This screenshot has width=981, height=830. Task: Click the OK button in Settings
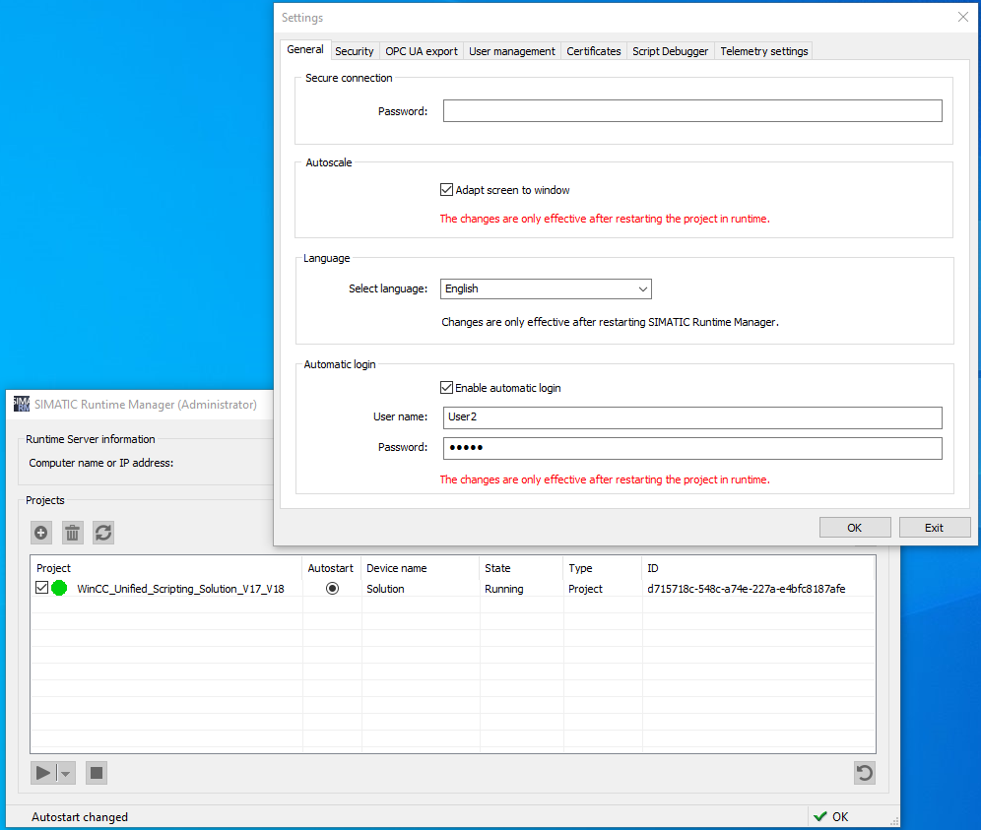coord(854,528)
